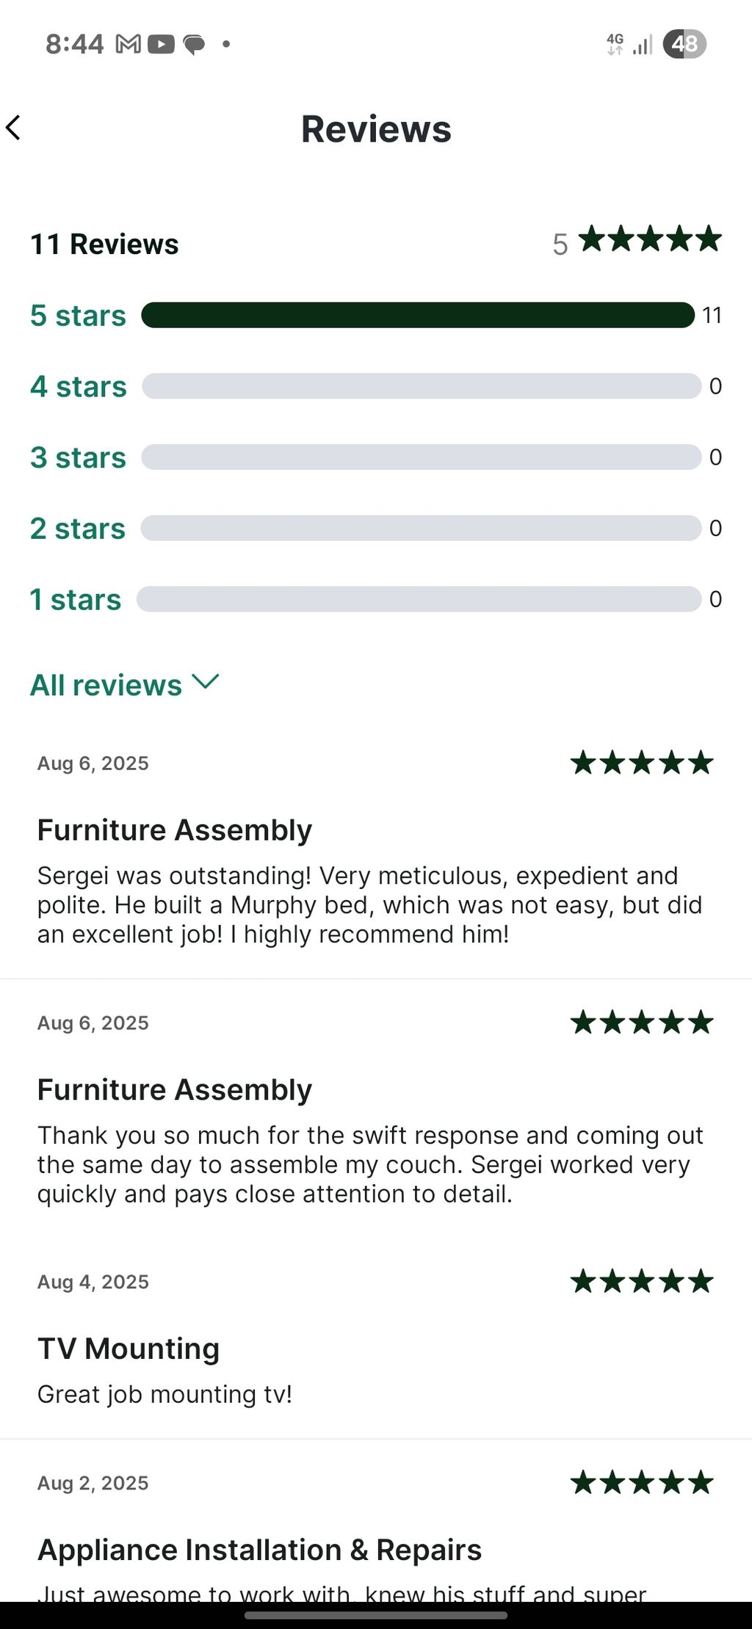Viewport: 752px width, 1629px height.
Task: Expand the All reviews dropdown
Action: [x=106, y=685]
